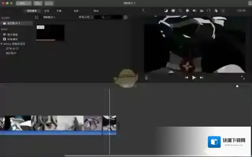This screenshot has height=157, width=252.
Task: Go to previous clip with skip-back button
Action: pos(186,78)
